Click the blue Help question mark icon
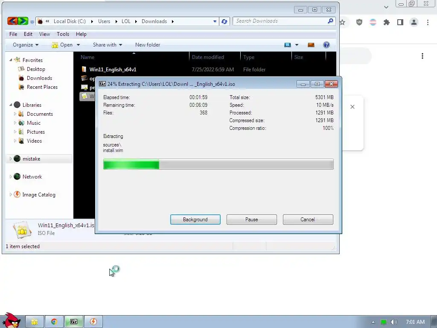The width and height of the screenshot is (437, 328). click(326, 45)
